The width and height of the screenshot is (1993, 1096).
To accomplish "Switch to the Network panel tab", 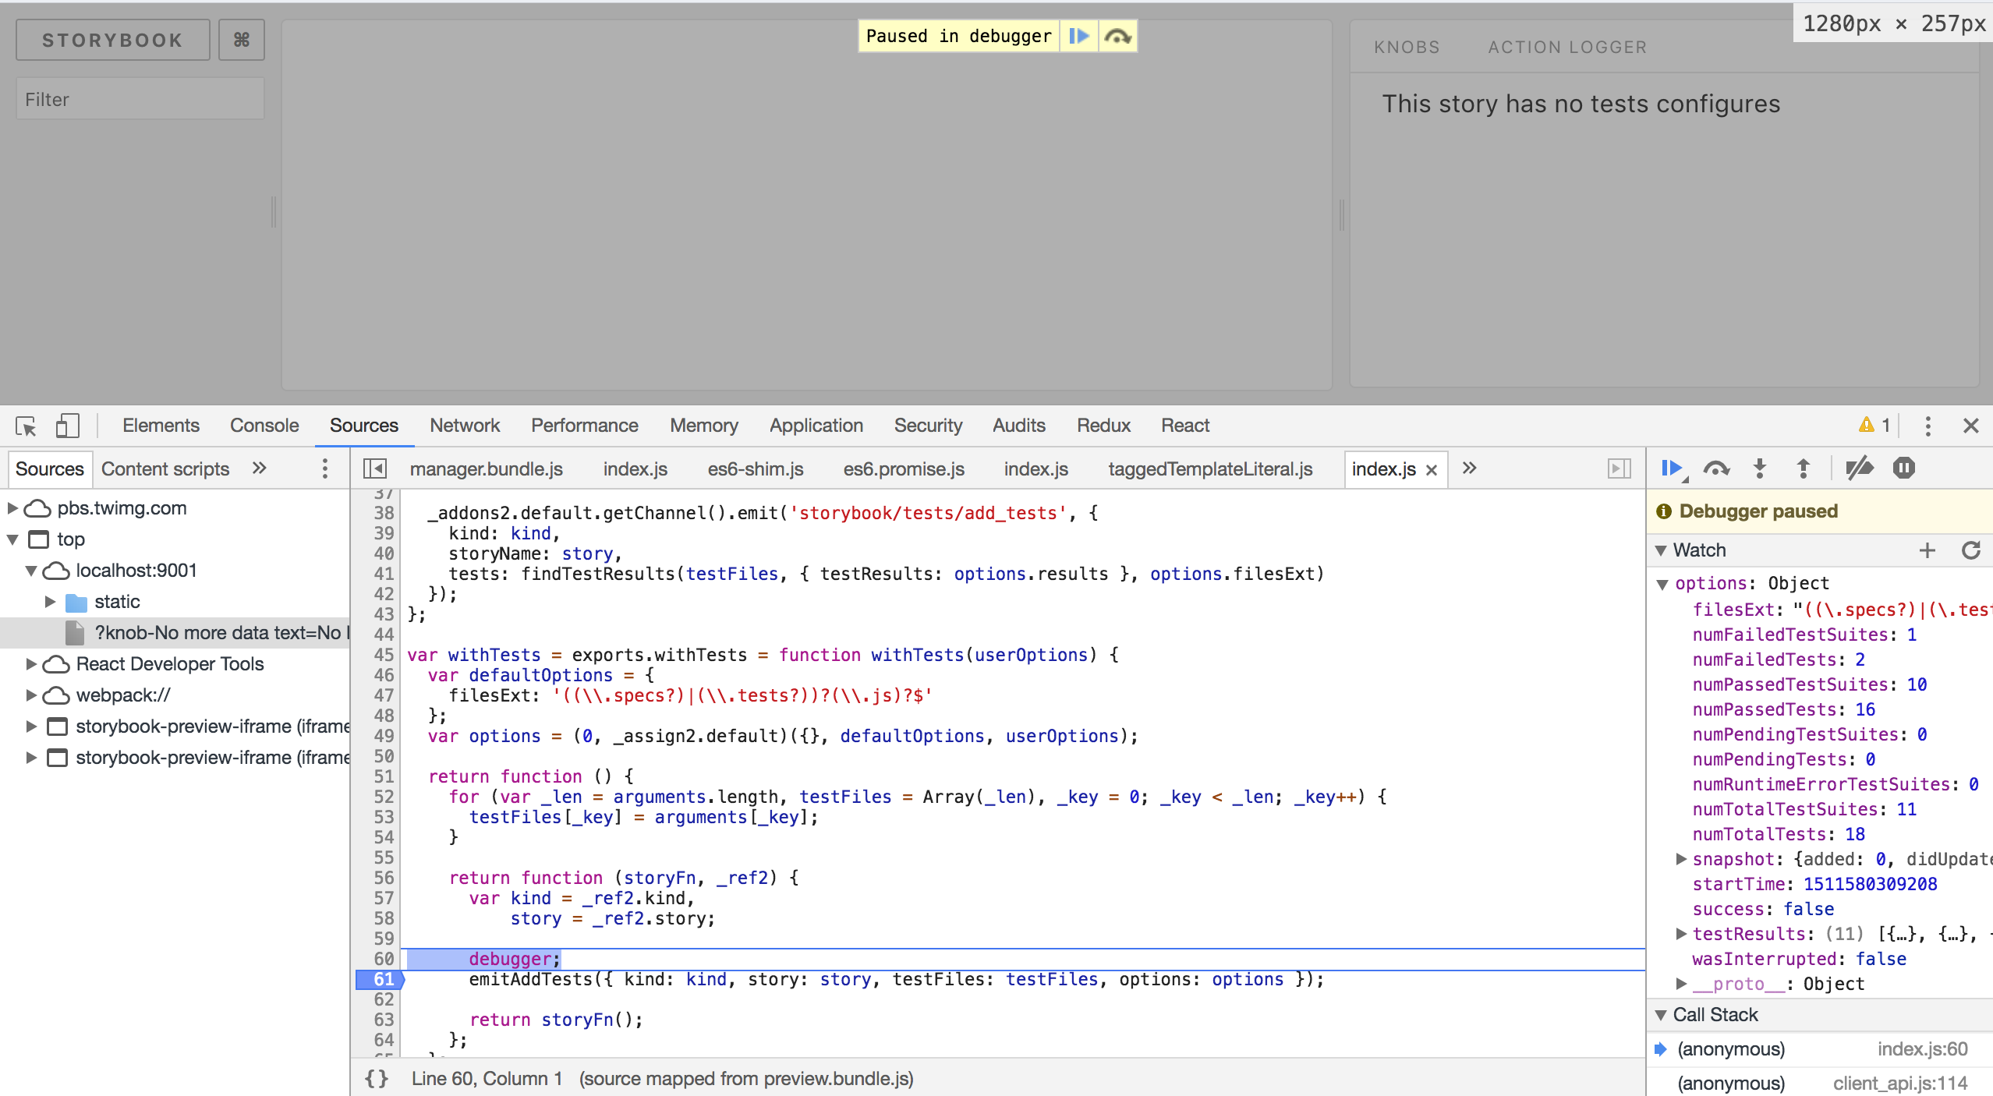I will point(465,426).
